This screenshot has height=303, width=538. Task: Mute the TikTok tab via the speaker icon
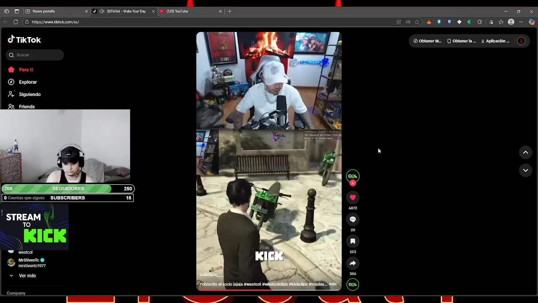(x=102, y=11)
